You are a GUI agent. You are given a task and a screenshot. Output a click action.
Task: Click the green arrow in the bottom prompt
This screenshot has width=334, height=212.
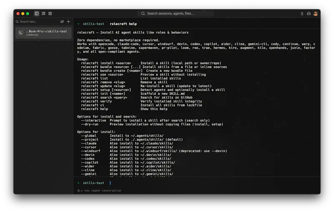click(78, 183)
